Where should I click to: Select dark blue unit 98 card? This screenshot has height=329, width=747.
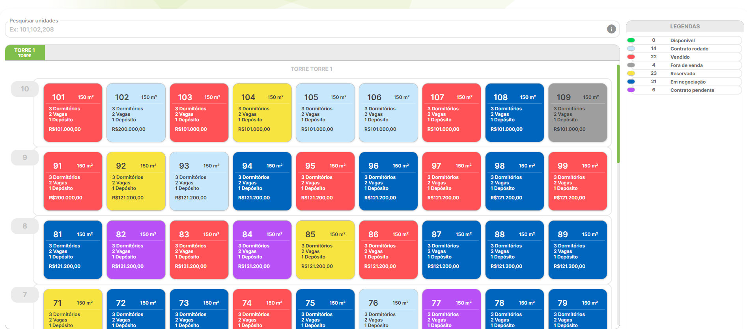515,181
